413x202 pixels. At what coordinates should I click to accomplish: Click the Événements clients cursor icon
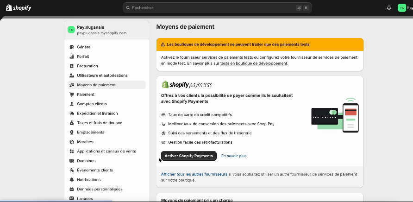(x=71, y=170)
